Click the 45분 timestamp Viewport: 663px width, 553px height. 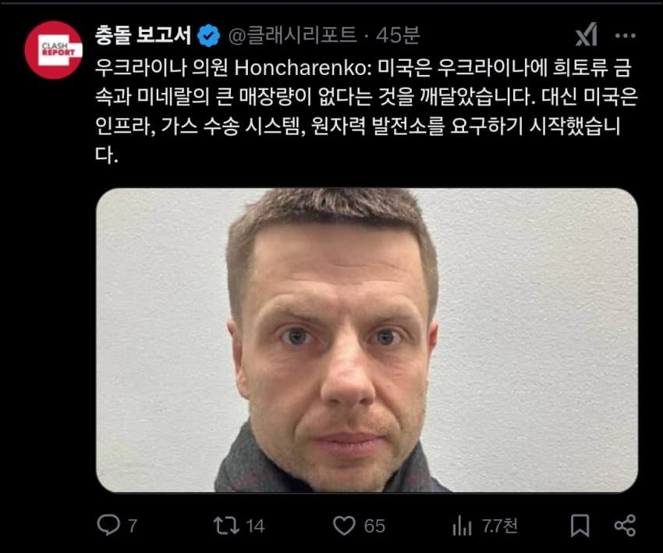[x=398, y=35]
